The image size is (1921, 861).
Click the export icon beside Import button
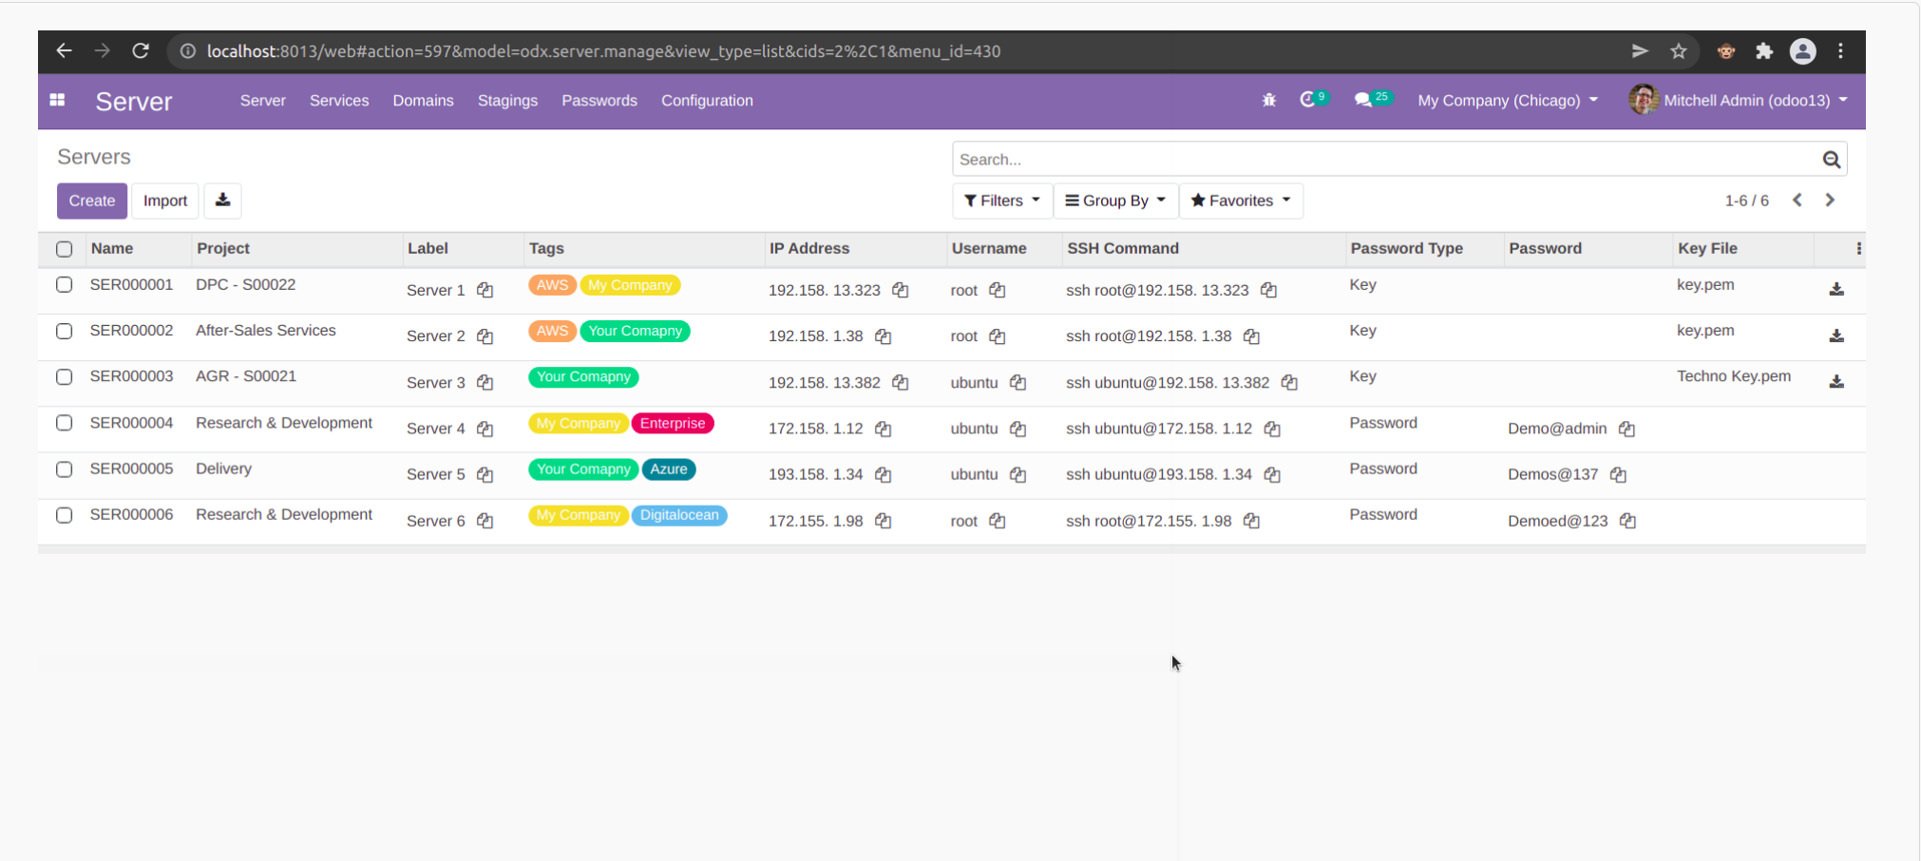point(222,201)
